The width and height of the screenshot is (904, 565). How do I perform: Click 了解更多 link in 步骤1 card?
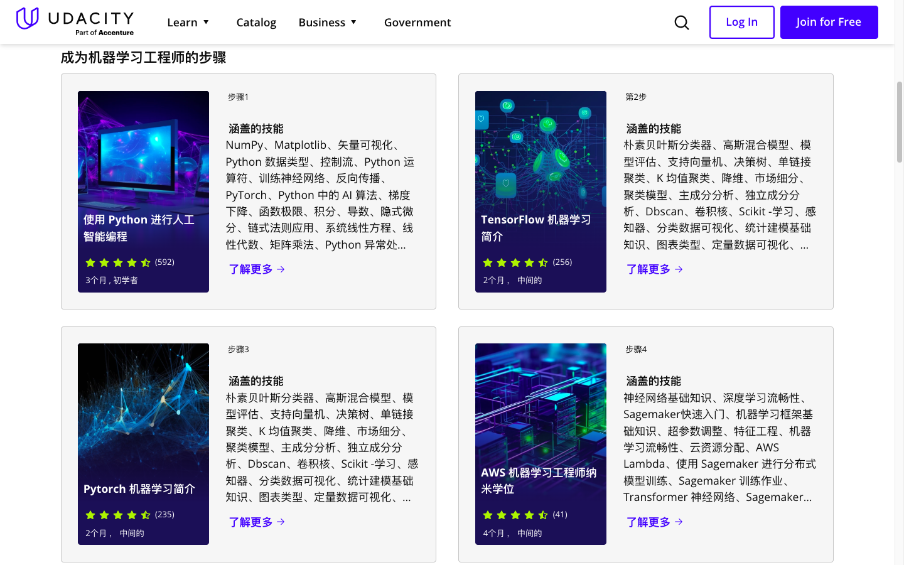pos(257,269)
